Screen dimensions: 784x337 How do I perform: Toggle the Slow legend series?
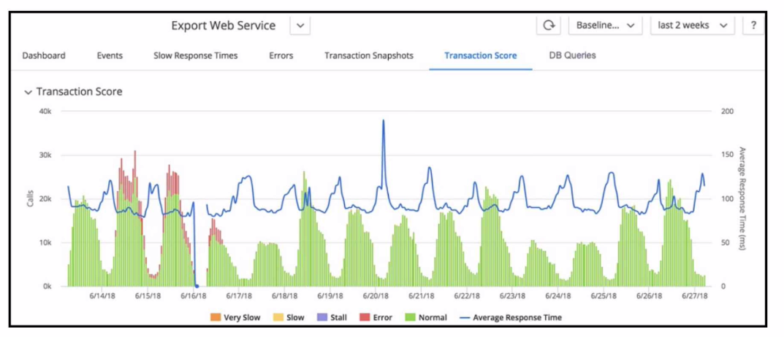[x=289, y=317]
